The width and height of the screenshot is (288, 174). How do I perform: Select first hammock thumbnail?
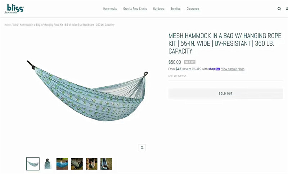click(x=33, y=164)
